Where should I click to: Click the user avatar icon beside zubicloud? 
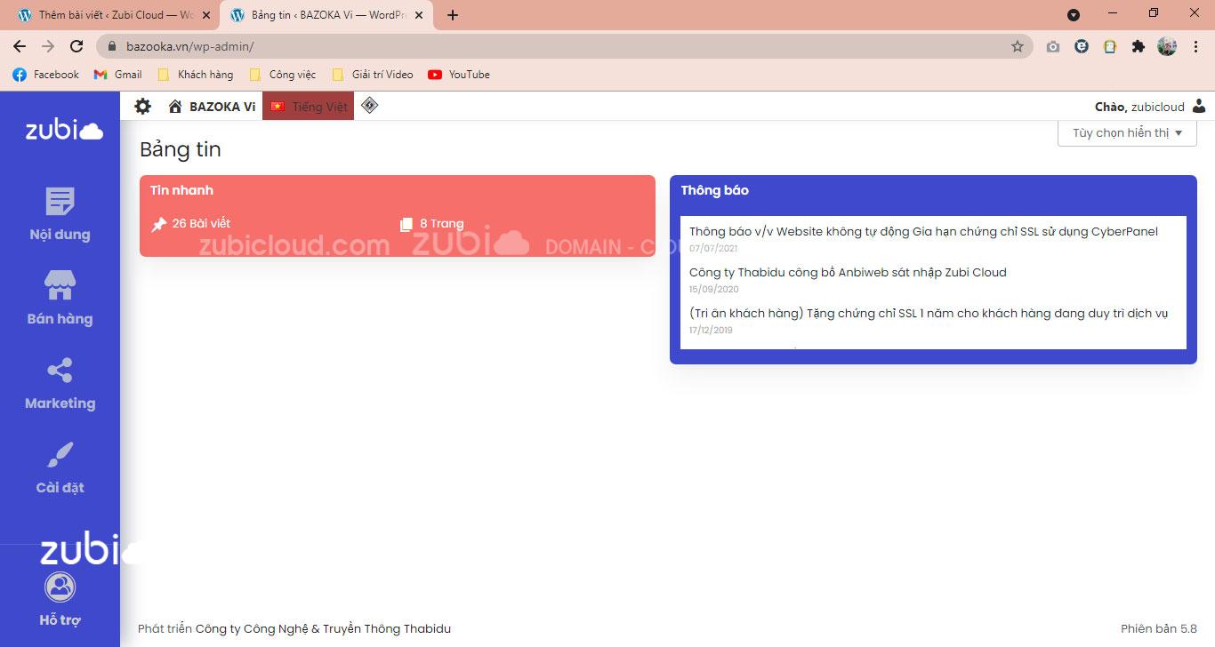click(x=1199, y=107)
